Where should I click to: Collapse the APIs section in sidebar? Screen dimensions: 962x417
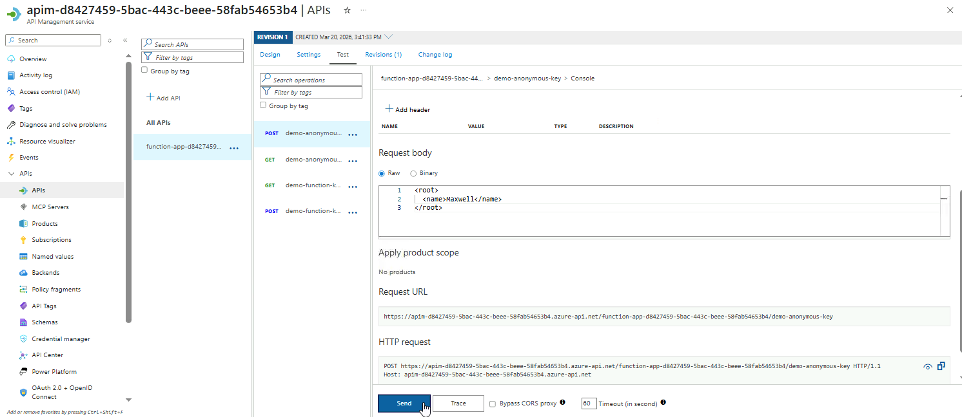coord(11,174)
